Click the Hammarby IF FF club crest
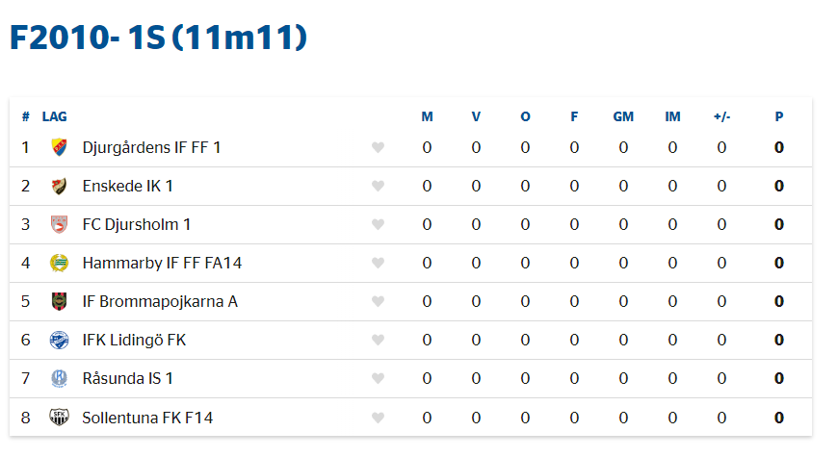This screenshot has width=838, height=457. click(x=59, y=263)
